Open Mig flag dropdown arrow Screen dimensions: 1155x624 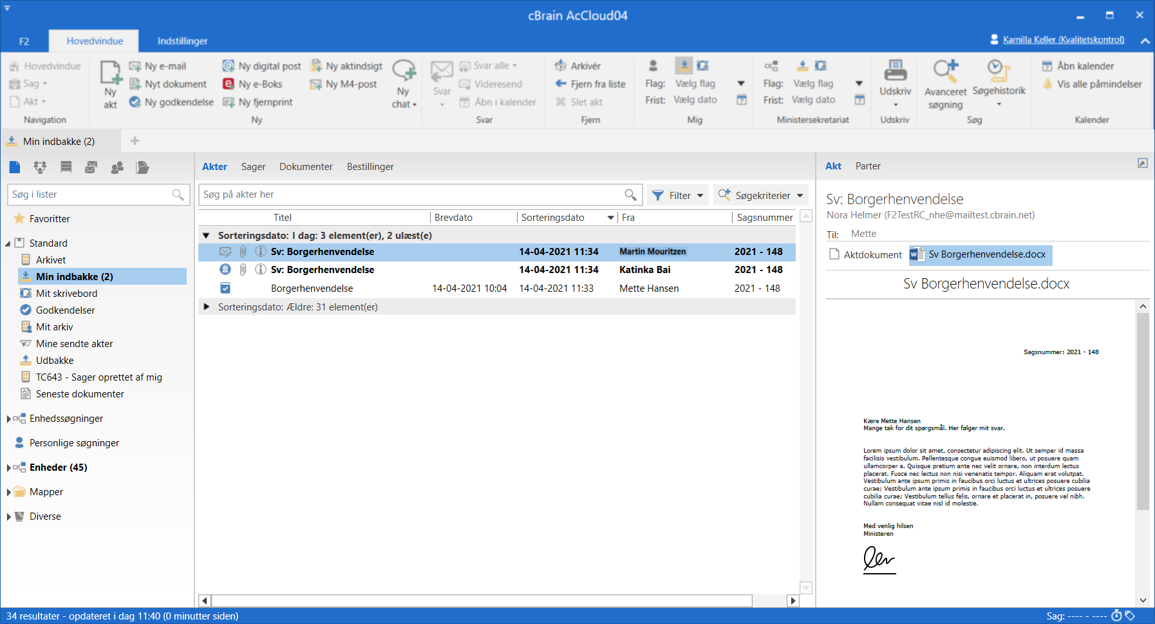click(x=741, y=84)
